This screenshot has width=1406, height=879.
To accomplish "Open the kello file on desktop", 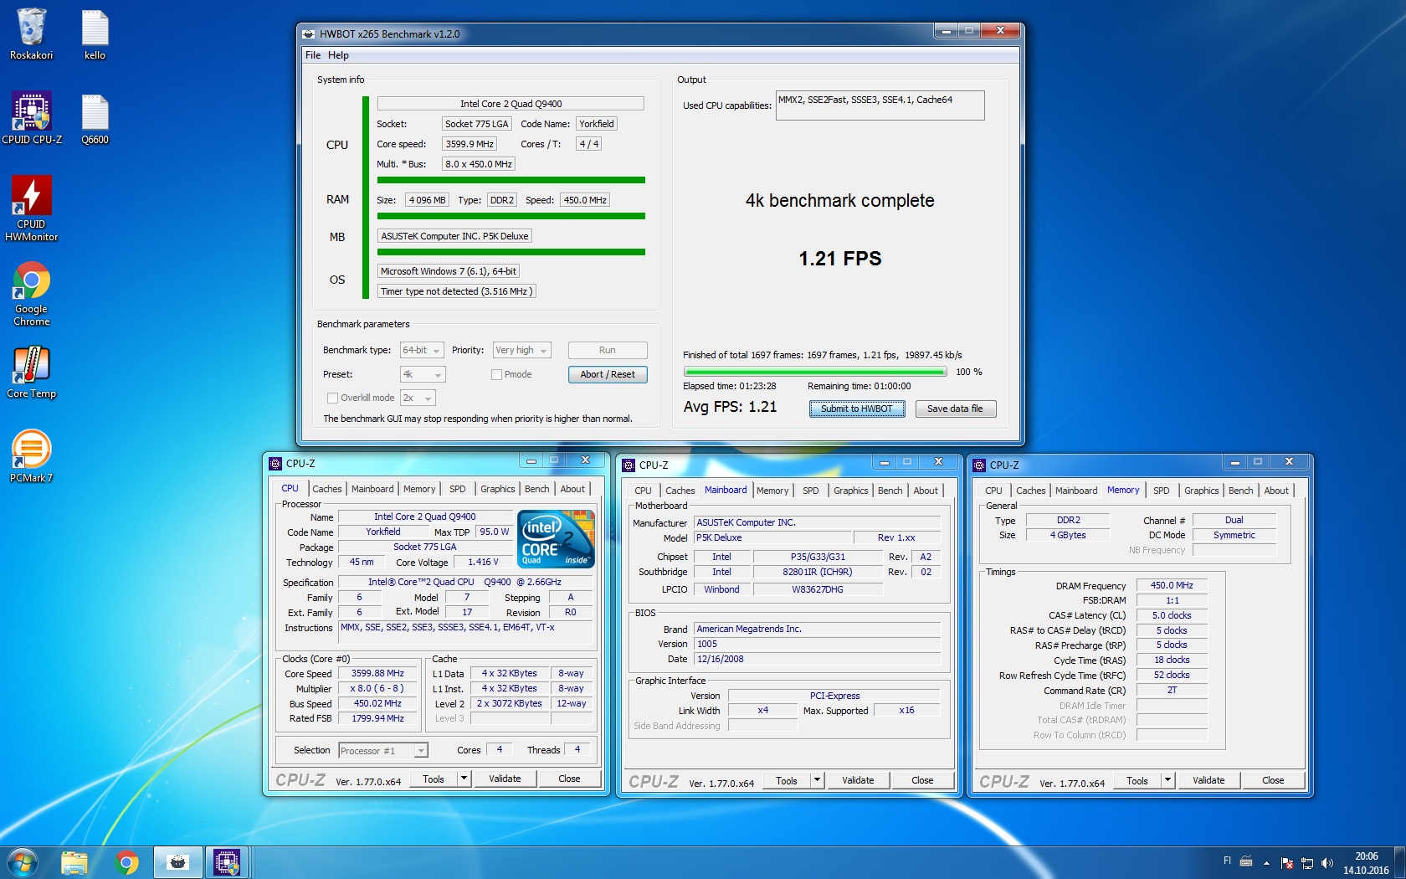I will point(95,33).
